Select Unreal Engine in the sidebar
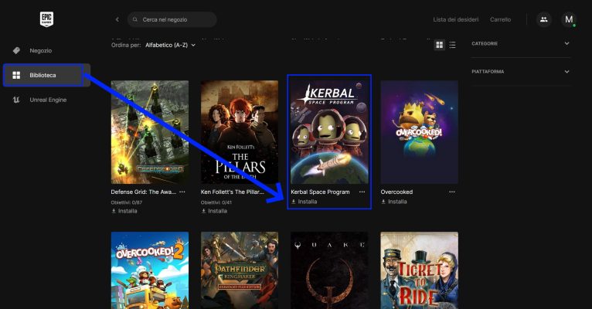592x309 pixels. click(x=48, y=100)
